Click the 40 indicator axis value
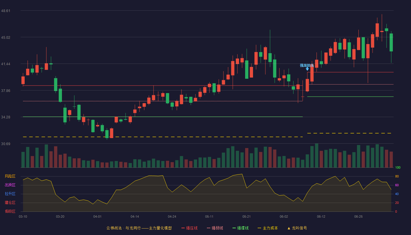Viewport: 411px width, 235px height. (x=397, y=194)
